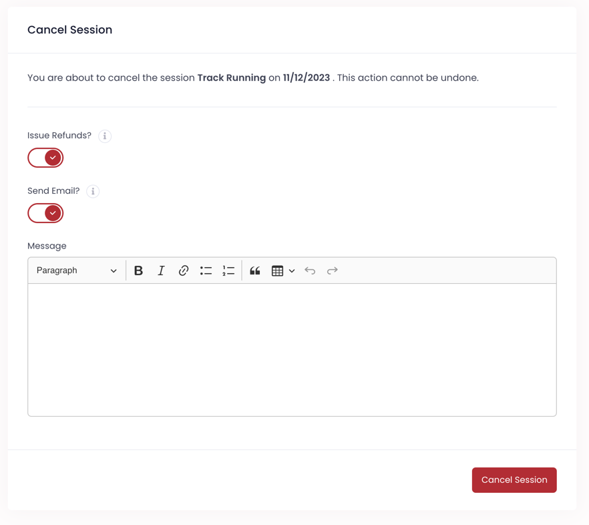Show info about Issue Refunds
Image resolution: width=589 pixels, height=525 pixels.
[x=105, y=136]
